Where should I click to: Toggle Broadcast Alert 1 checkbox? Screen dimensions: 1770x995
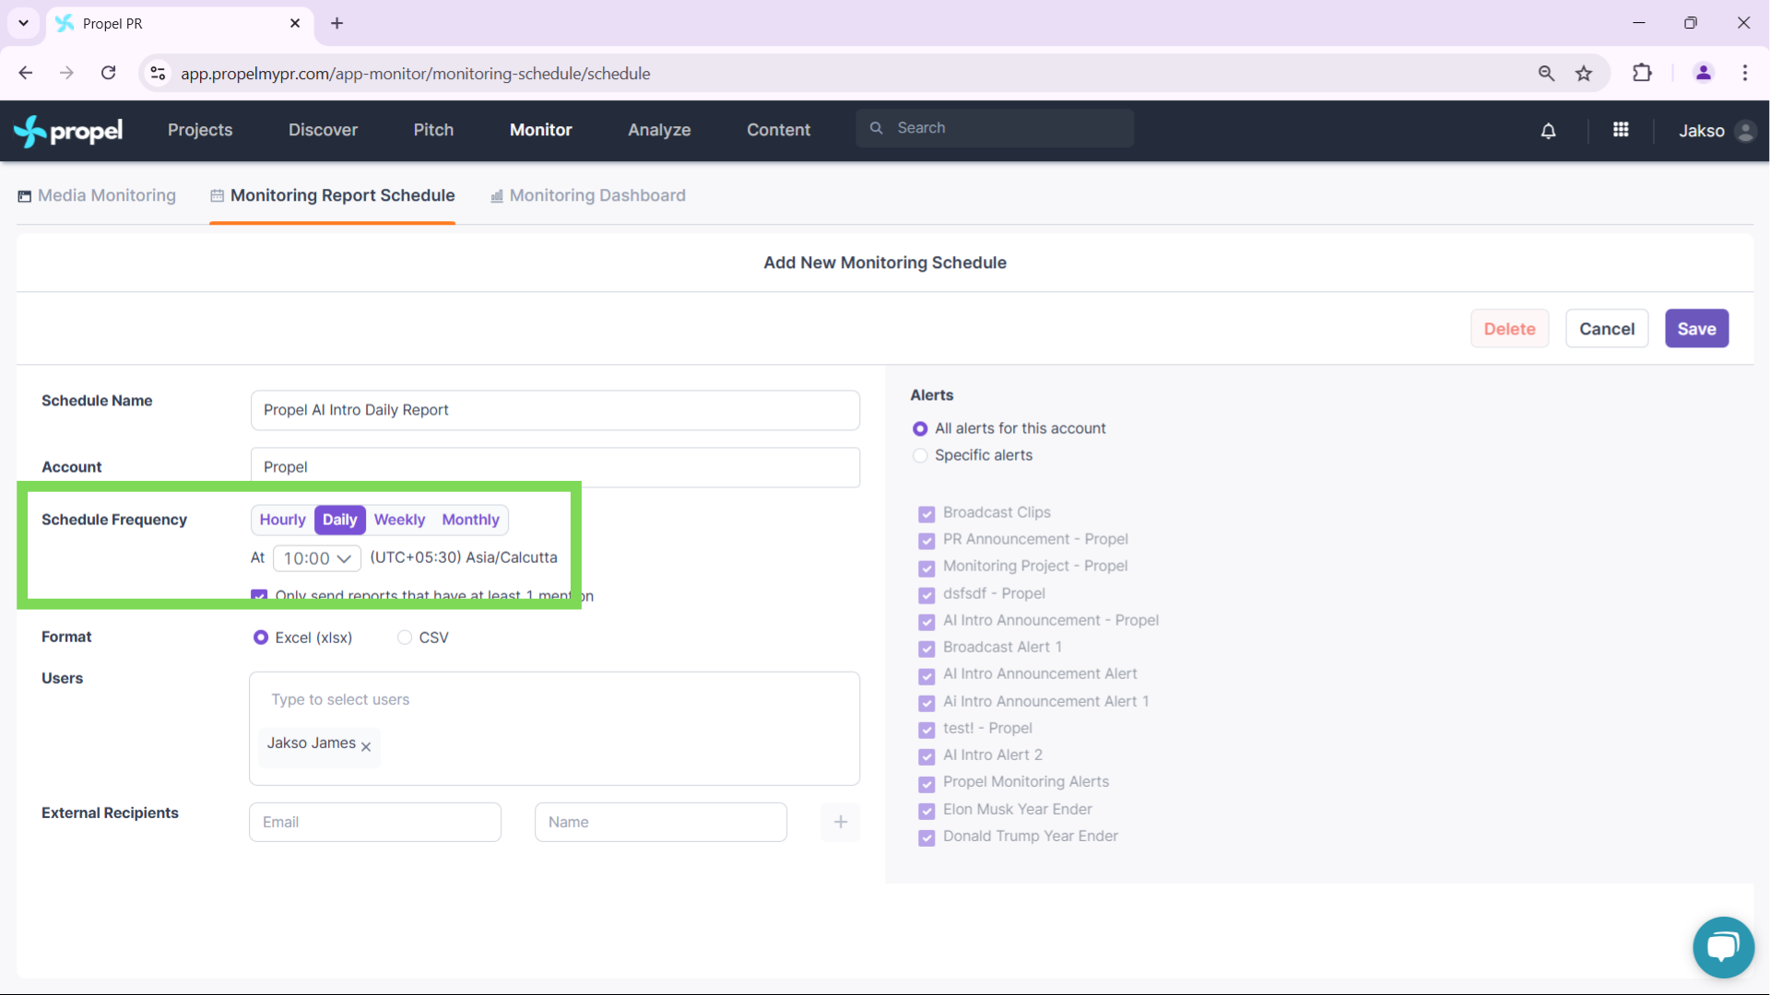[x=926, y=649]
